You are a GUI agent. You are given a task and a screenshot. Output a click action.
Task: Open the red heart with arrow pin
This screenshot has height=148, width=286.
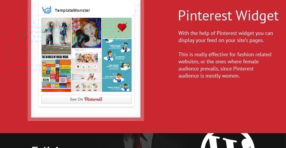tap(117, 28)
